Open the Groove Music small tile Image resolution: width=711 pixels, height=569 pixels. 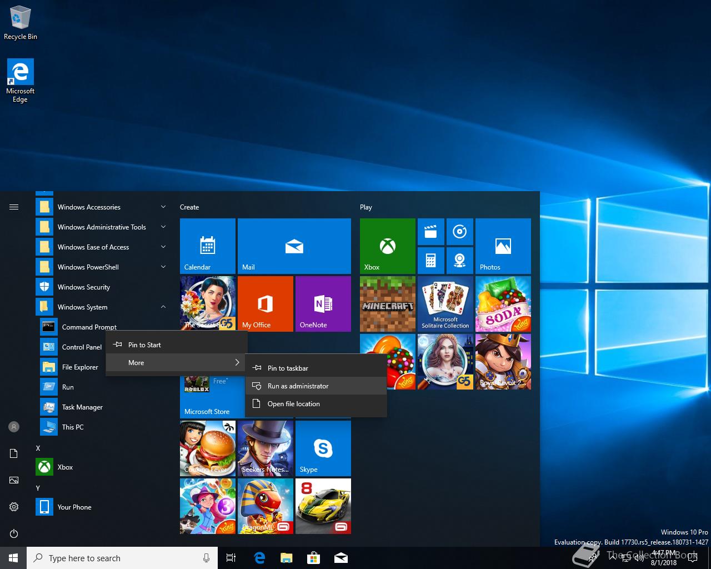click(459, 232)
